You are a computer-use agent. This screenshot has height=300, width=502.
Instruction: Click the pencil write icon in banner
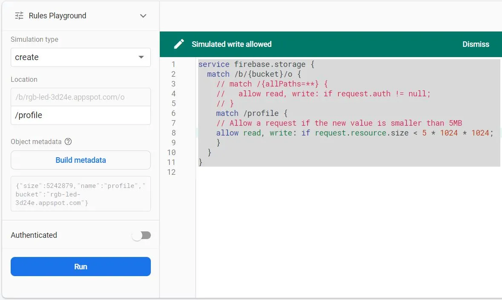tap(179, 44)
